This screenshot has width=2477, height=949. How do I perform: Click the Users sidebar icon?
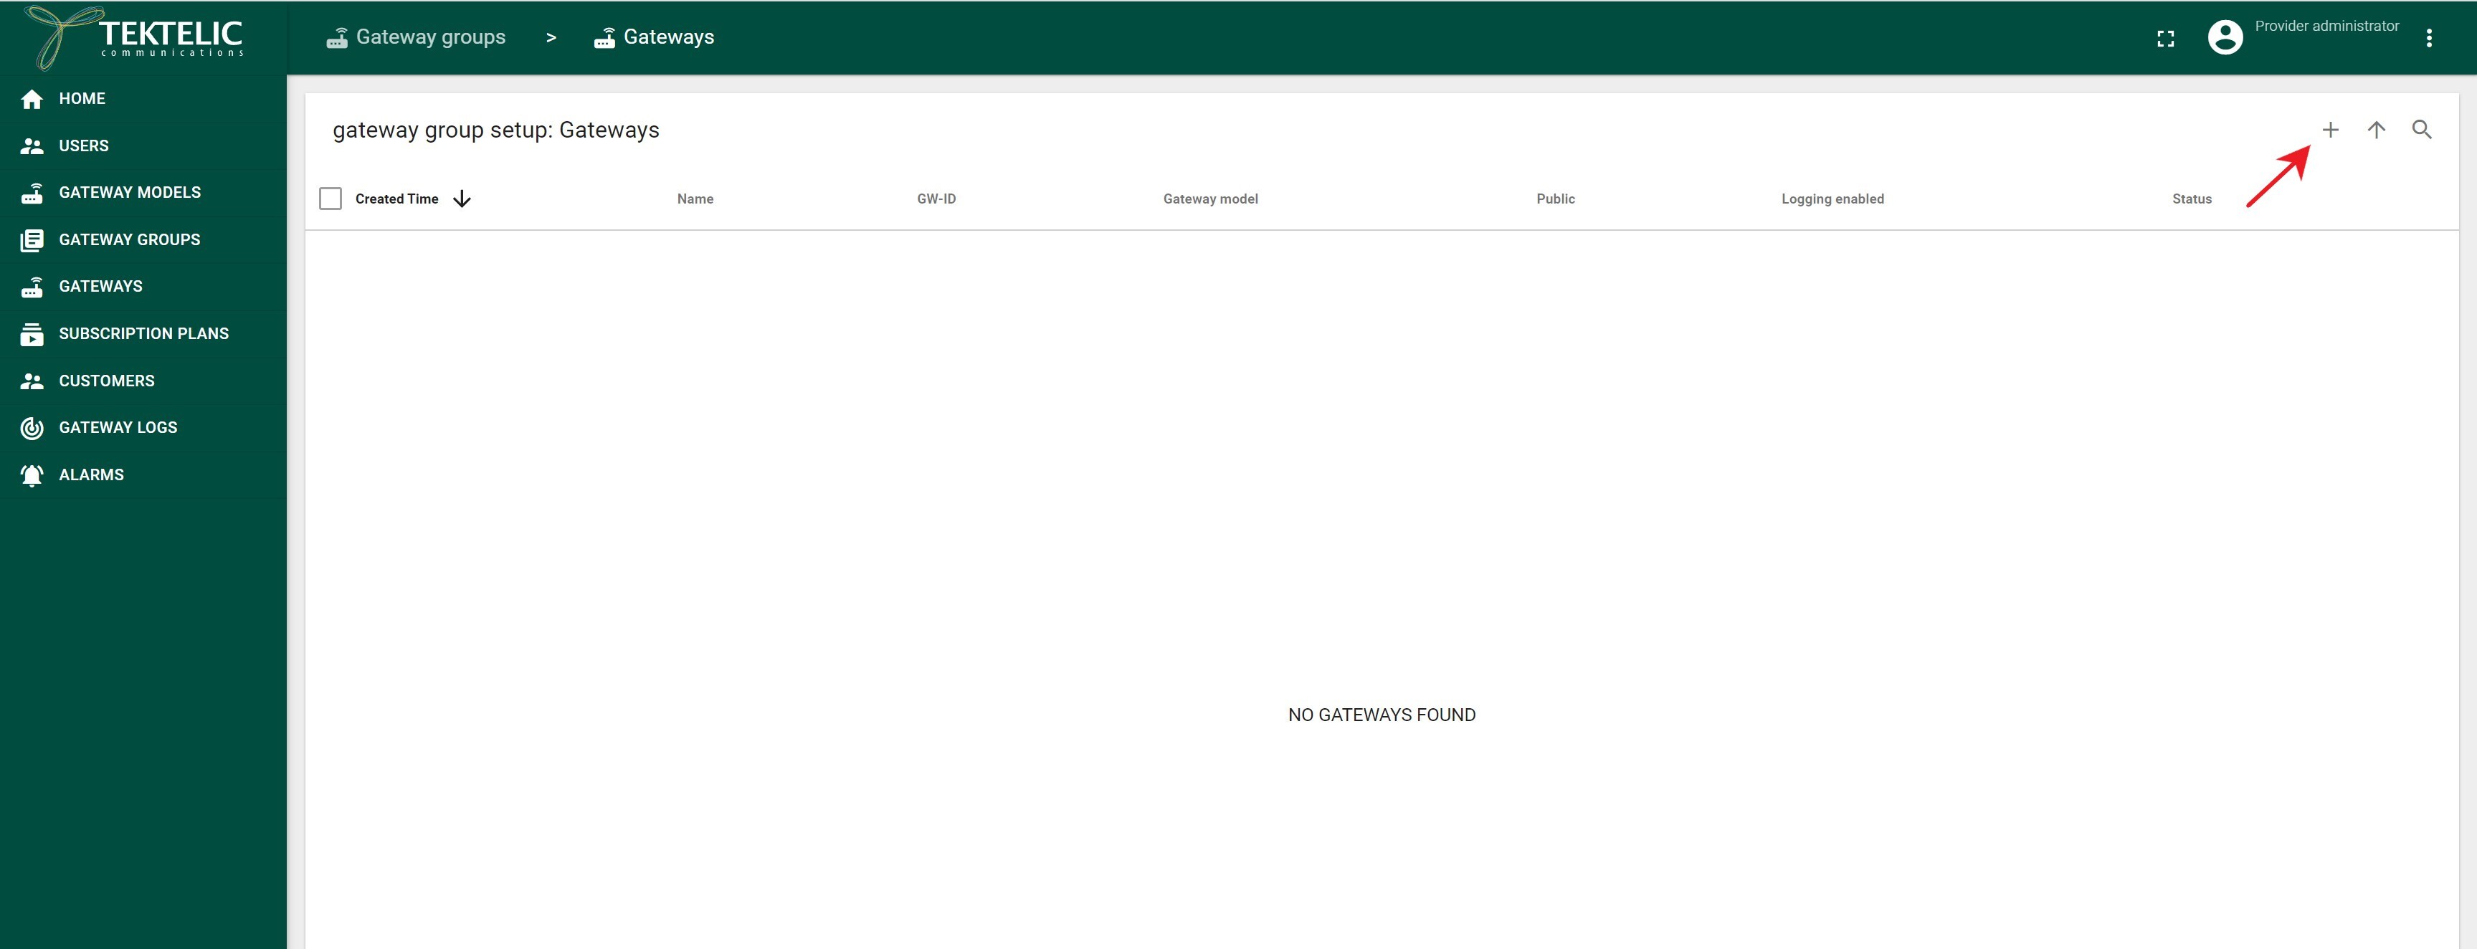point(32,146)
